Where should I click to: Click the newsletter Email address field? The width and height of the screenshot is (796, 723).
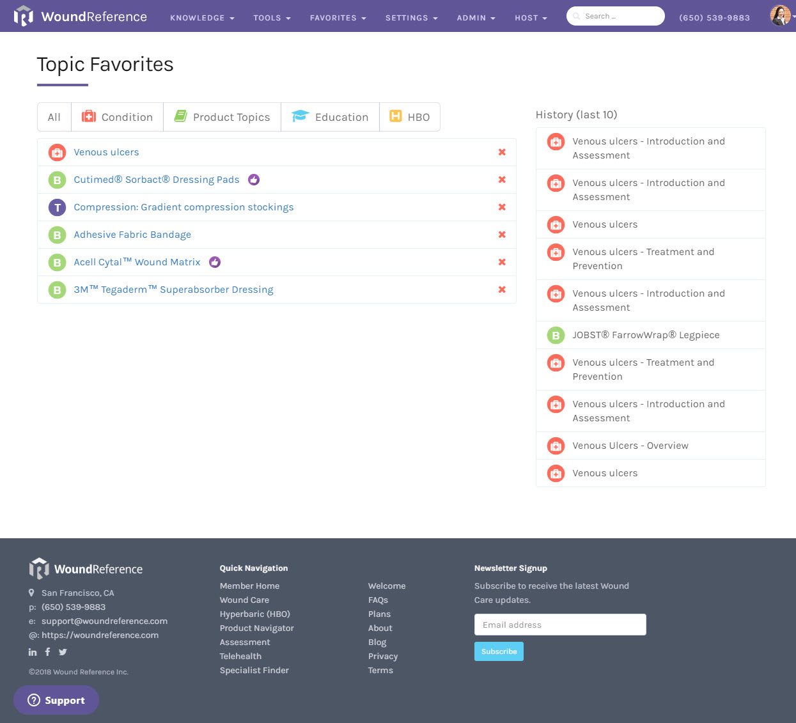pyautogui.click(x=560, y=625)
